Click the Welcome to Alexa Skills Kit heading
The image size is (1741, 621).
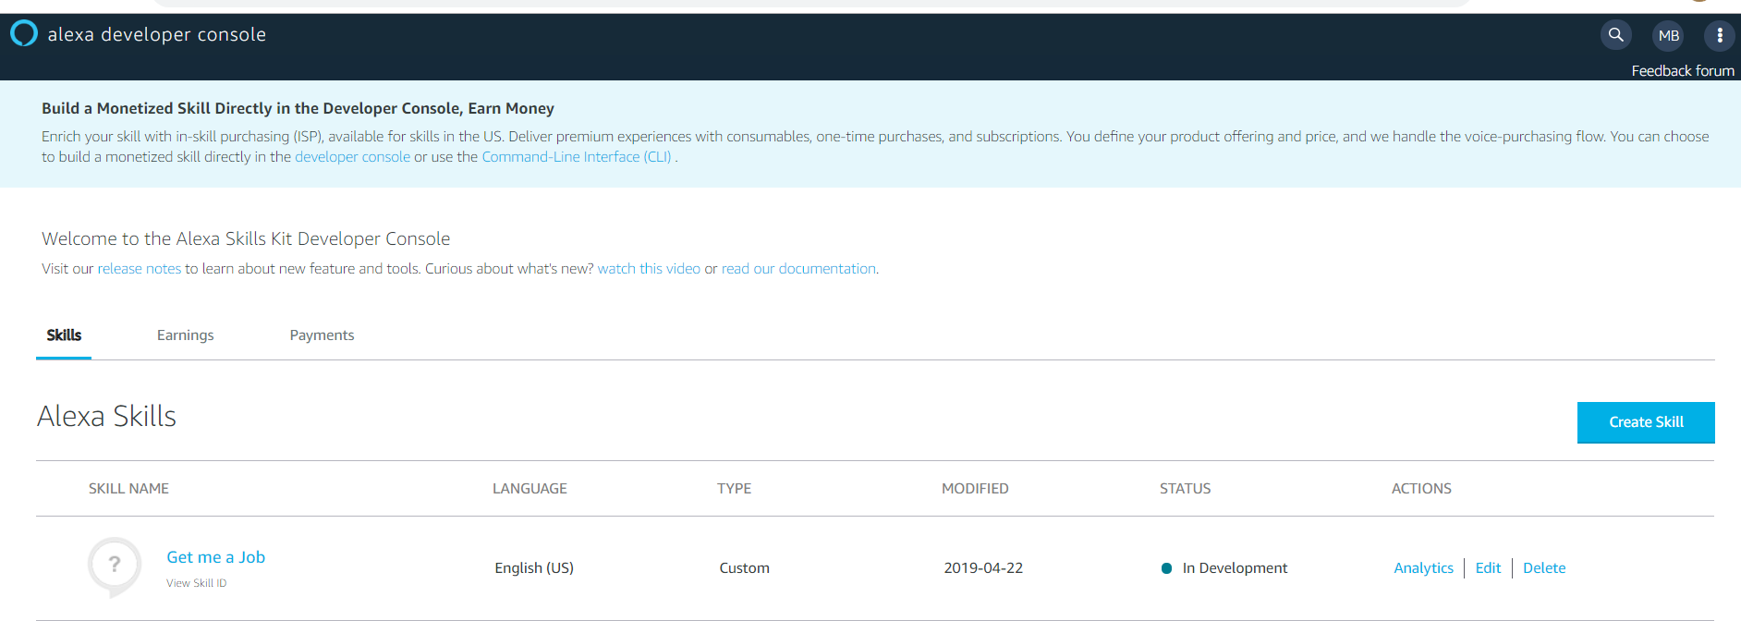(246, 239)
